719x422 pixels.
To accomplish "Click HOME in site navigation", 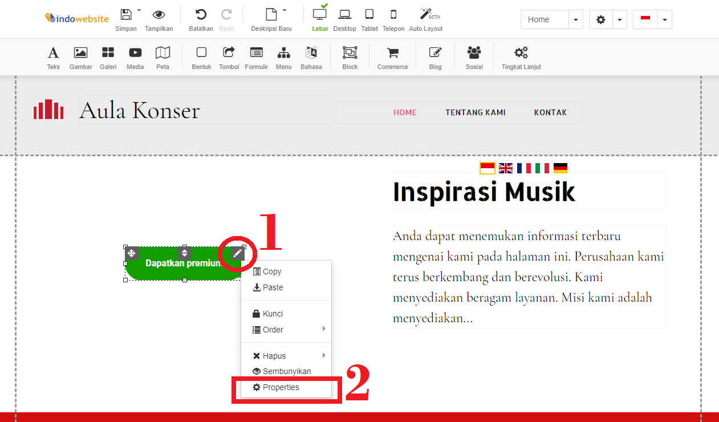I will pyautogui.click(x=405, y=112).
